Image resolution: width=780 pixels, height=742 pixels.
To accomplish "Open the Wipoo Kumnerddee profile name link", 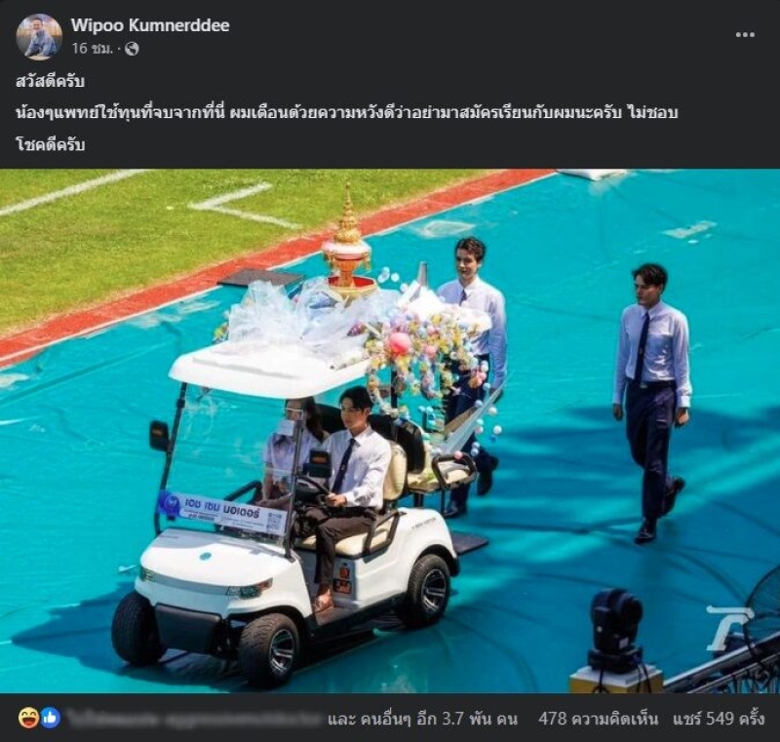I will (x=150, y=25).
